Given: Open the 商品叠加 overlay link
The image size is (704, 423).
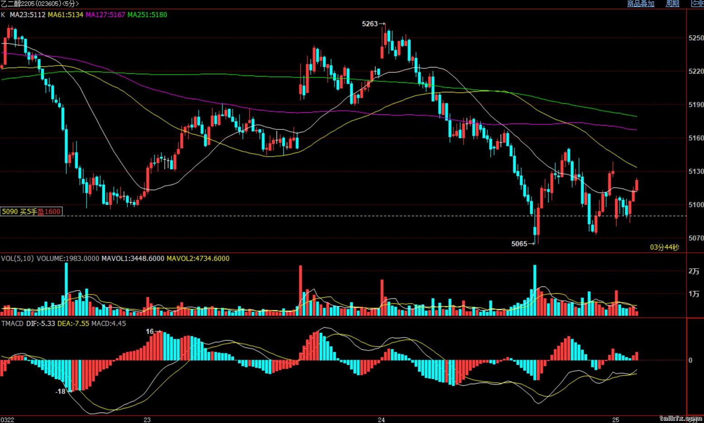Looking at the screenshot, I should pyautogui.click(x=641, y=4).
